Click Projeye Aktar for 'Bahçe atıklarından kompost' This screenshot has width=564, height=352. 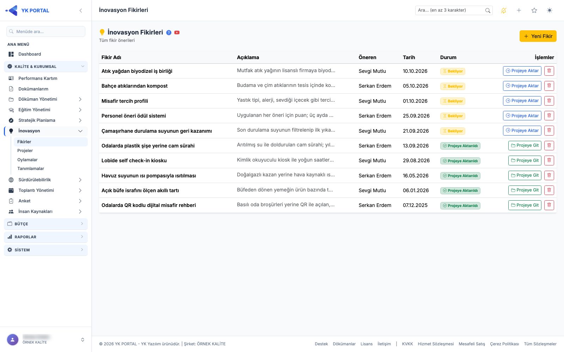point(522,86)
